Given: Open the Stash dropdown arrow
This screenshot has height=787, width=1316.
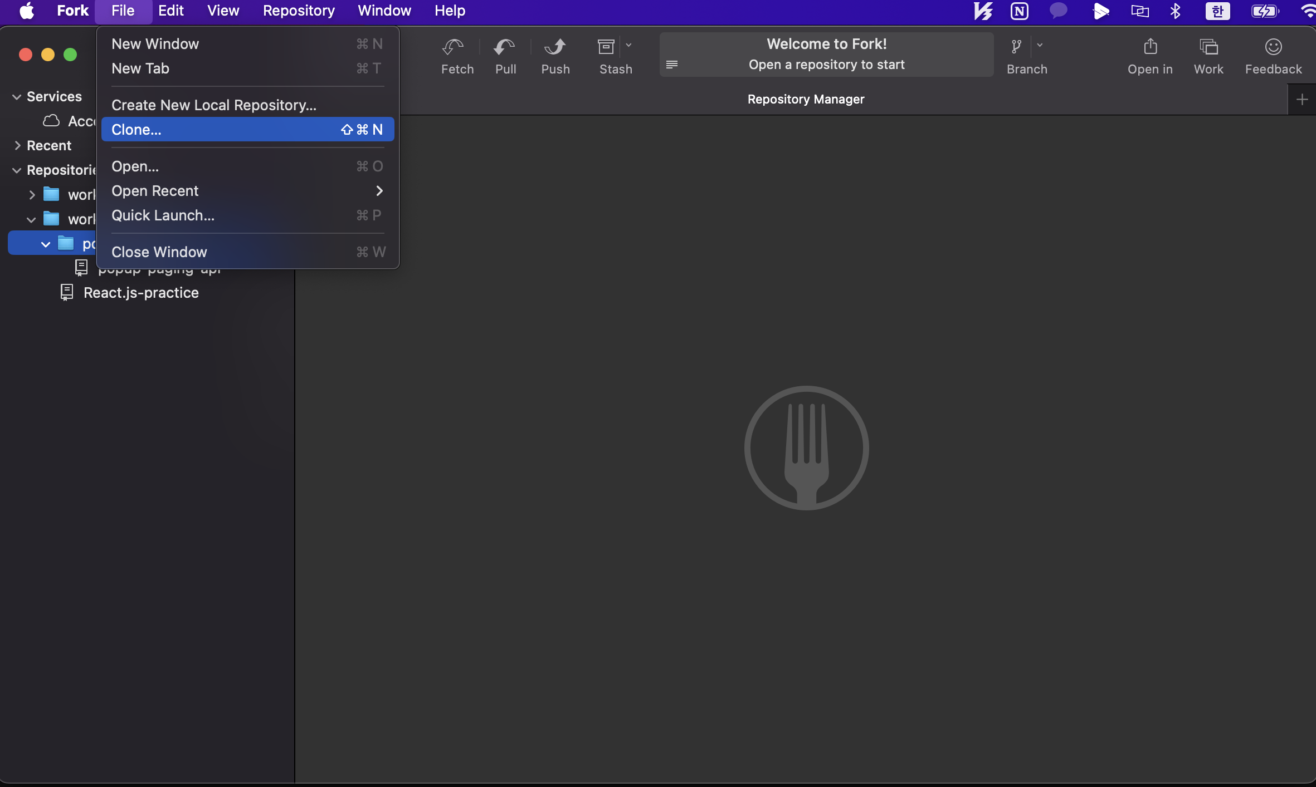Looking at the screenshot, I should pos(629,46).
